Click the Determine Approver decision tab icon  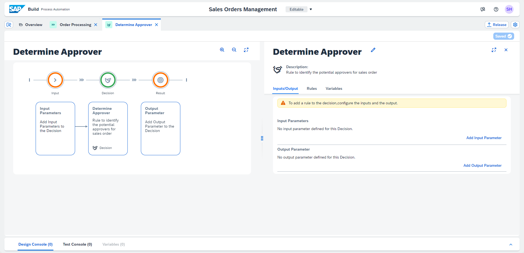[x=109, y=25]
